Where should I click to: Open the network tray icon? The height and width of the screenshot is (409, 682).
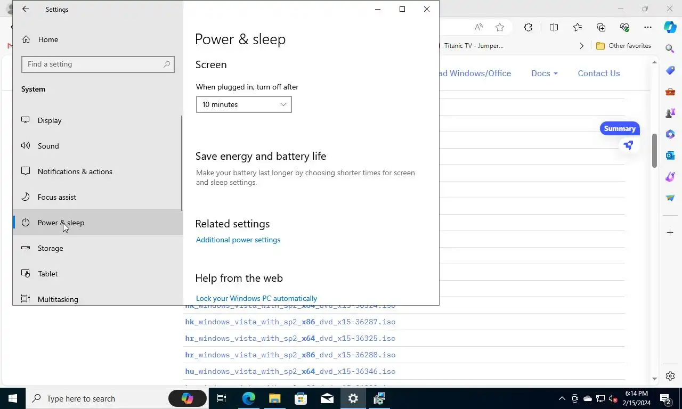pos(600,398)
